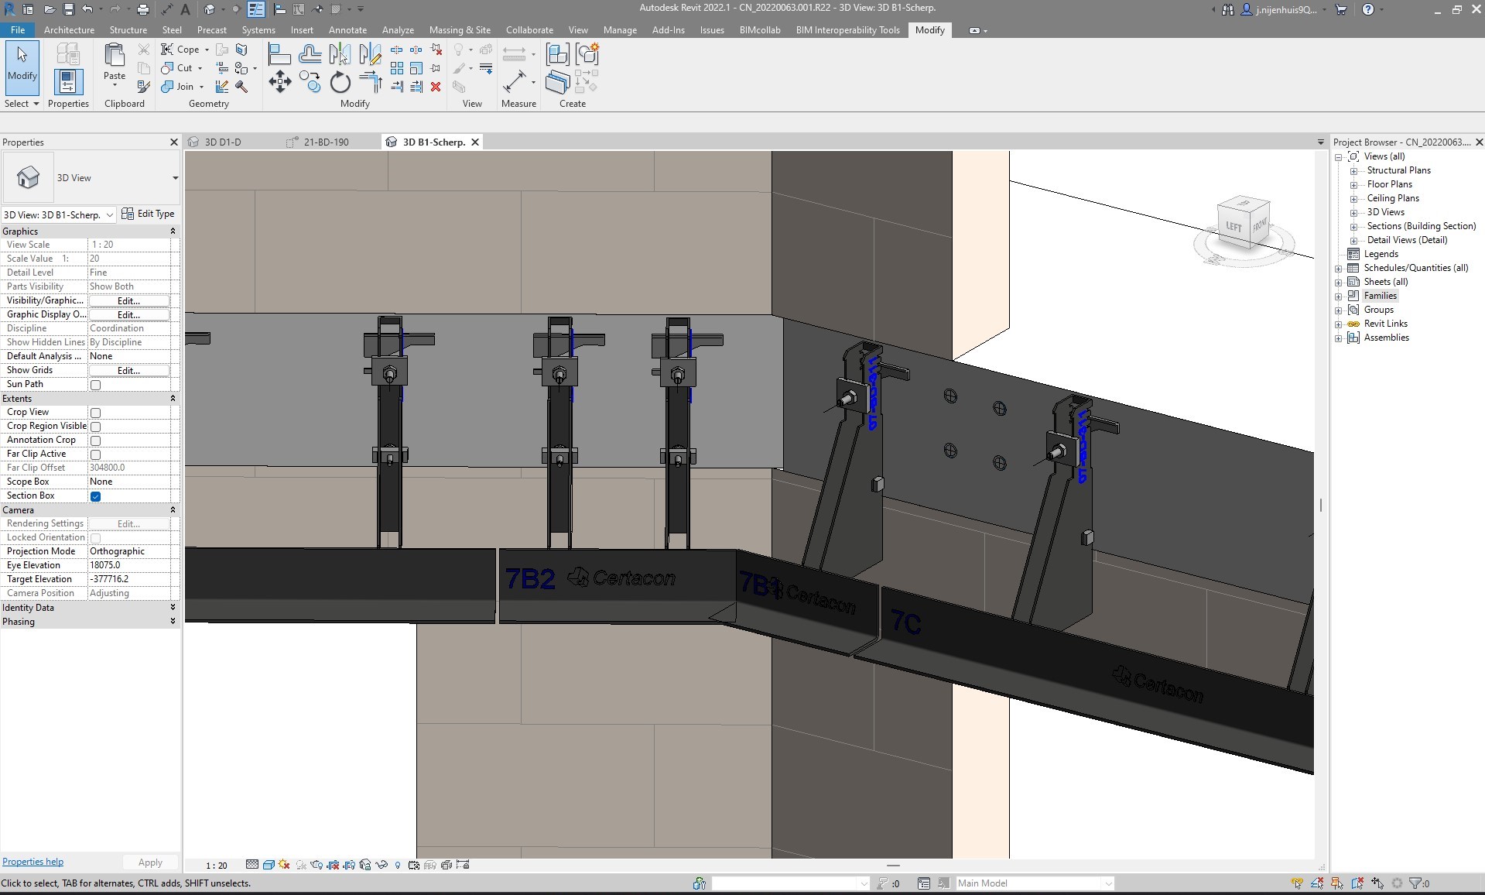The height and width of the screenshot is (895, 1485).
Task: Click the Properties palette icon in ribbon
Action: tap(68, 82)
